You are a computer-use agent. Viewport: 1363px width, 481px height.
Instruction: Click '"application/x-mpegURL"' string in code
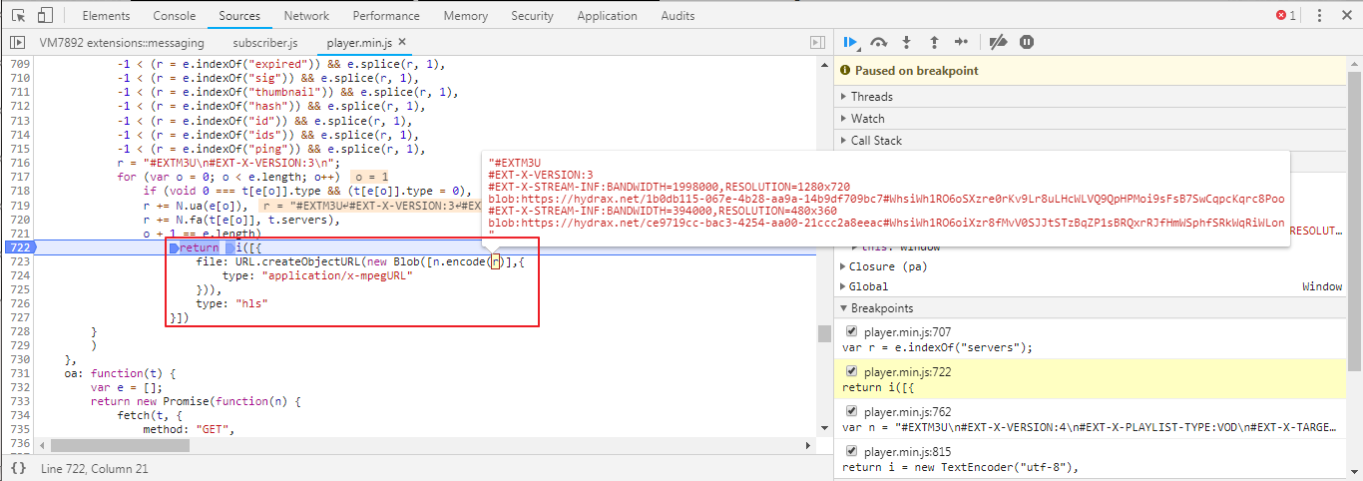point(337,274)
